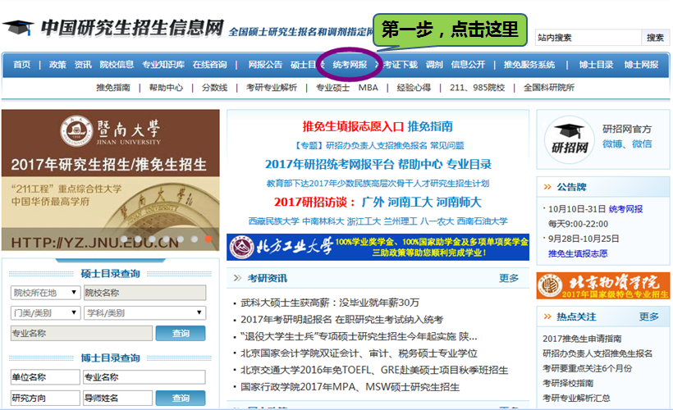Click the 研招网 graduation cap logo
The image size is (673, 410).
(570, 137)
